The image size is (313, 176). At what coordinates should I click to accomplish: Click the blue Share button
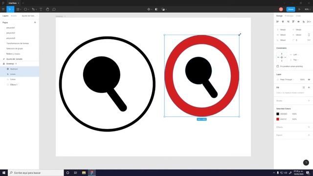[x=291, y=9]
